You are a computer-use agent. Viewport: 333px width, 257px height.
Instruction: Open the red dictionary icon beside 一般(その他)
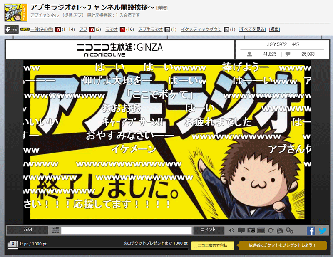tap(58, 30)
